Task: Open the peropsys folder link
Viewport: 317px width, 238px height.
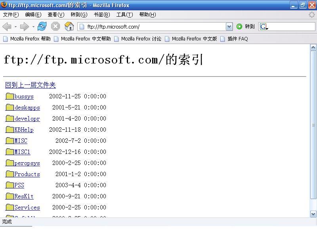Action: pyautogui.click(x=27, y=163)
